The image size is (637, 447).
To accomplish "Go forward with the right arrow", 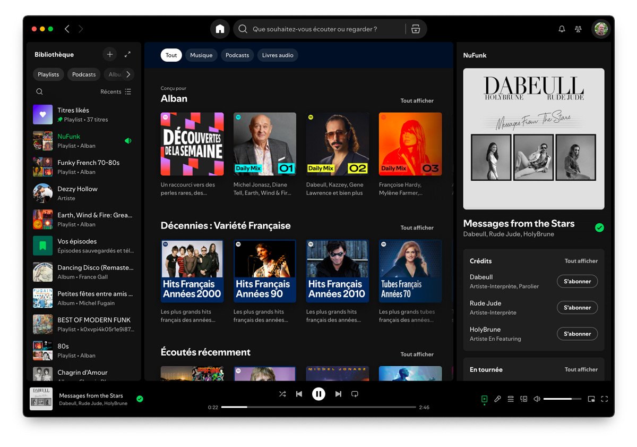I will [x=81, y=29].
